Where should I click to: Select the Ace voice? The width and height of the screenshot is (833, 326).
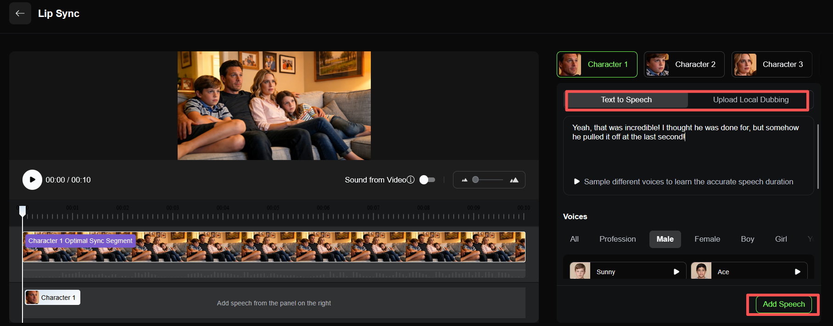point(749,271)
